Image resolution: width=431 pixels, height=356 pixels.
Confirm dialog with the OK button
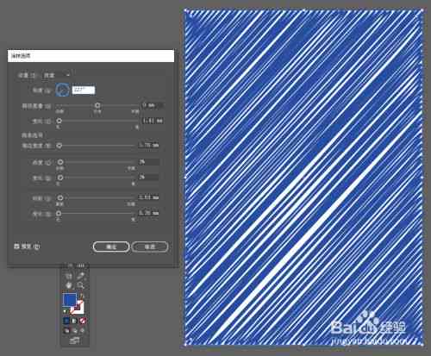click(x=111, y=247)
